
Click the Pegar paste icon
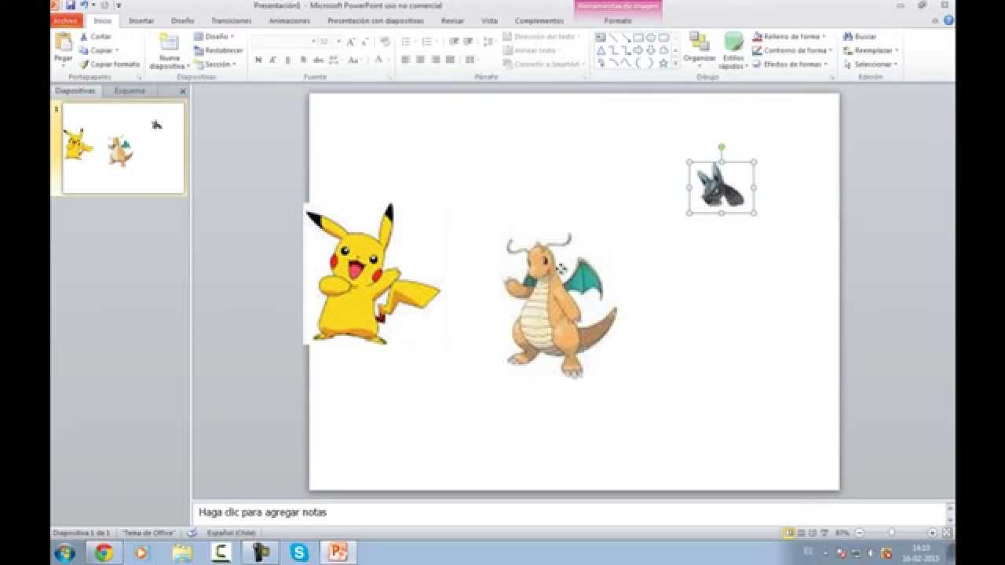[x=63, y=42]
